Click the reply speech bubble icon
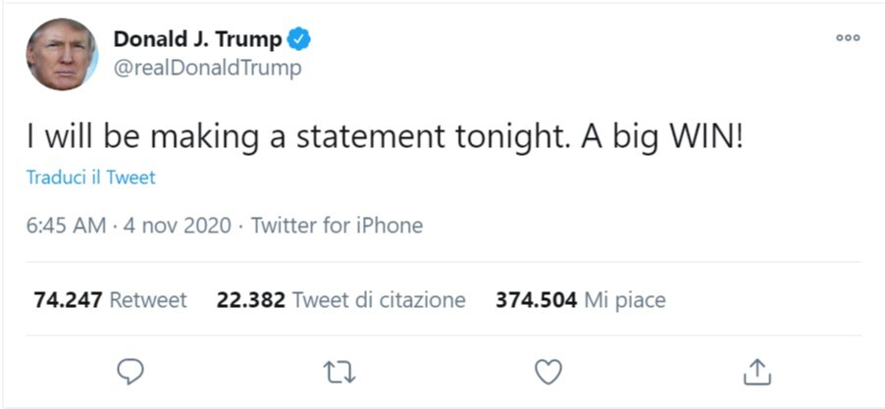 [130, 371]
